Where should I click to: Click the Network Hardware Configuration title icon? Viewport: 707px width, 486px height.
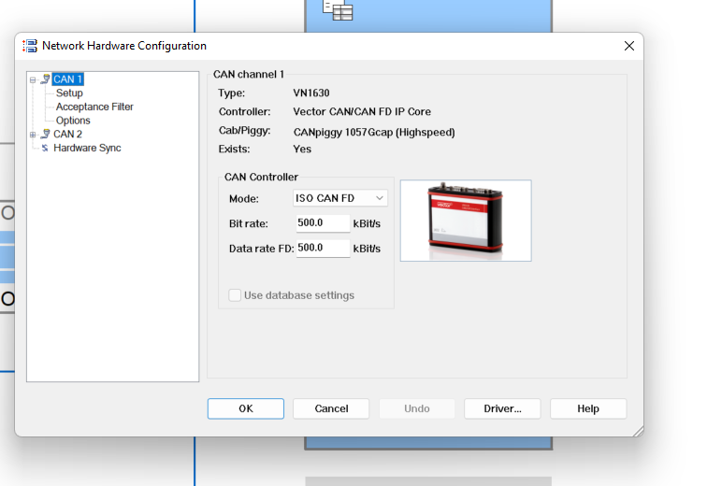pyautogui.click(x=30, y=46)
